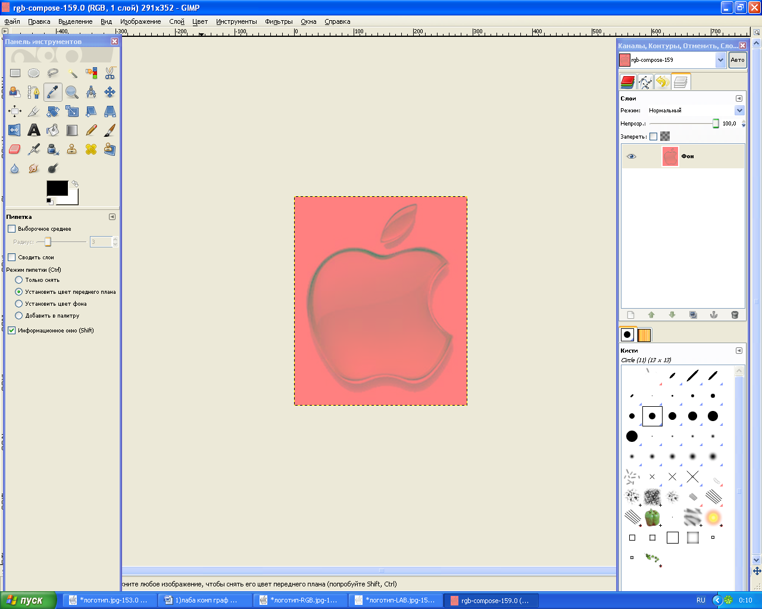
Task: Select the 'Фон' layer thumbnail
Action: (x=670, y=156)
